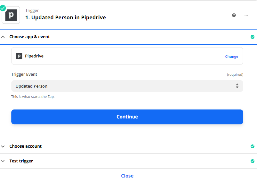This screenshot has height=182, width=257.
Task: Click the small Pipedrive logo in app field
Action: 19,56
